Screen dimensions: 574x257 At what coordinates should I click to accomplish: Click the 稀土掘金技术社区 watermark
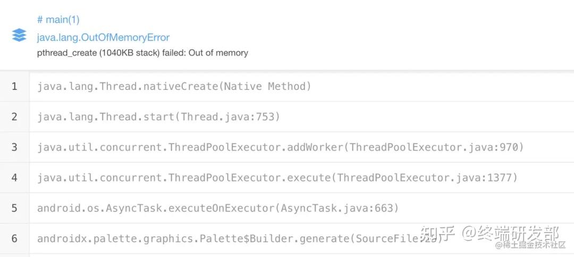pyautogui.click(x=533, y=245)
